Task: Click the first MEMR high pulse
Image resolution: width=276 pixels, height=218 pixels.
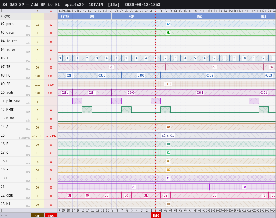Action: [x=87, y=110]
